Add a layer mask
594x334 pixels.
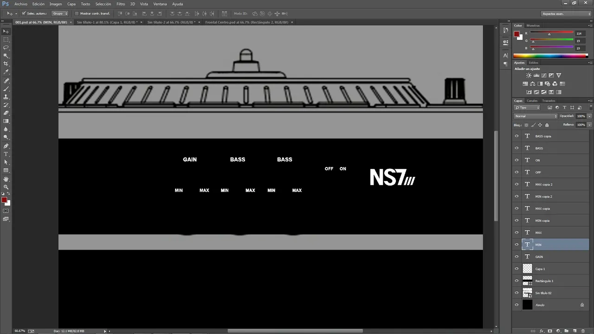coord(550,331)
